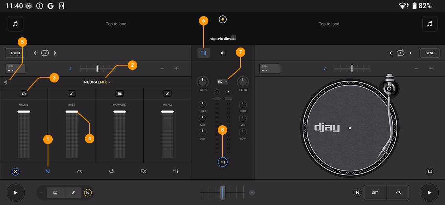
Task: Double the right deck loop length
Action: pyautogui.click(x=410, y=53)
